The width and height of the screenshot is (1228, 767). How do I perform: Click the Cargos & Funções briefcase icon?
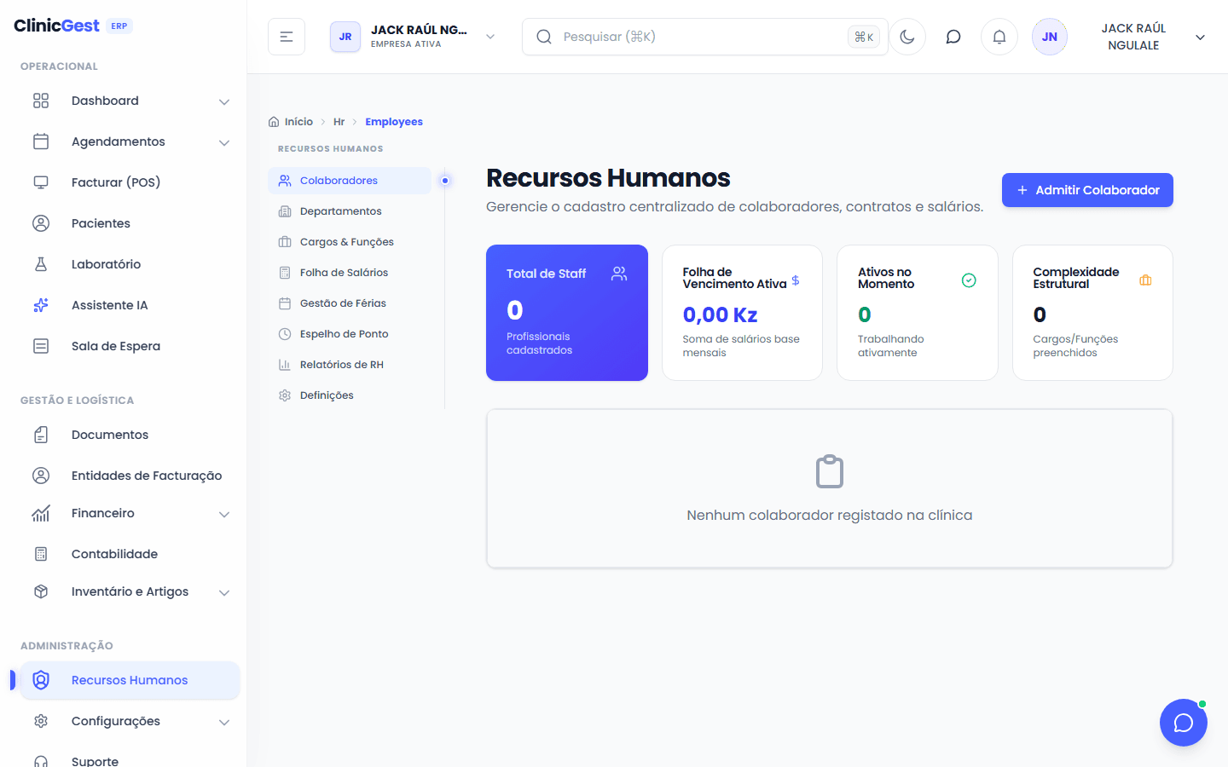tap(285, 242)
